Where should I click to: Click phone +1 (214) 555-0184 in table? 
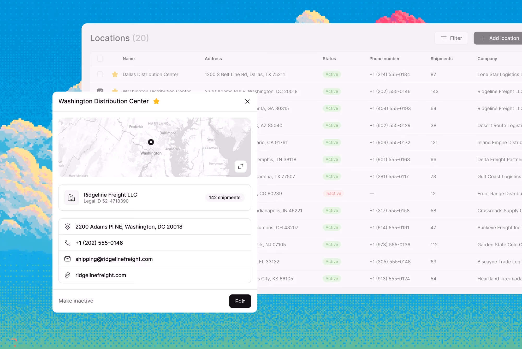tap(390, 75)
